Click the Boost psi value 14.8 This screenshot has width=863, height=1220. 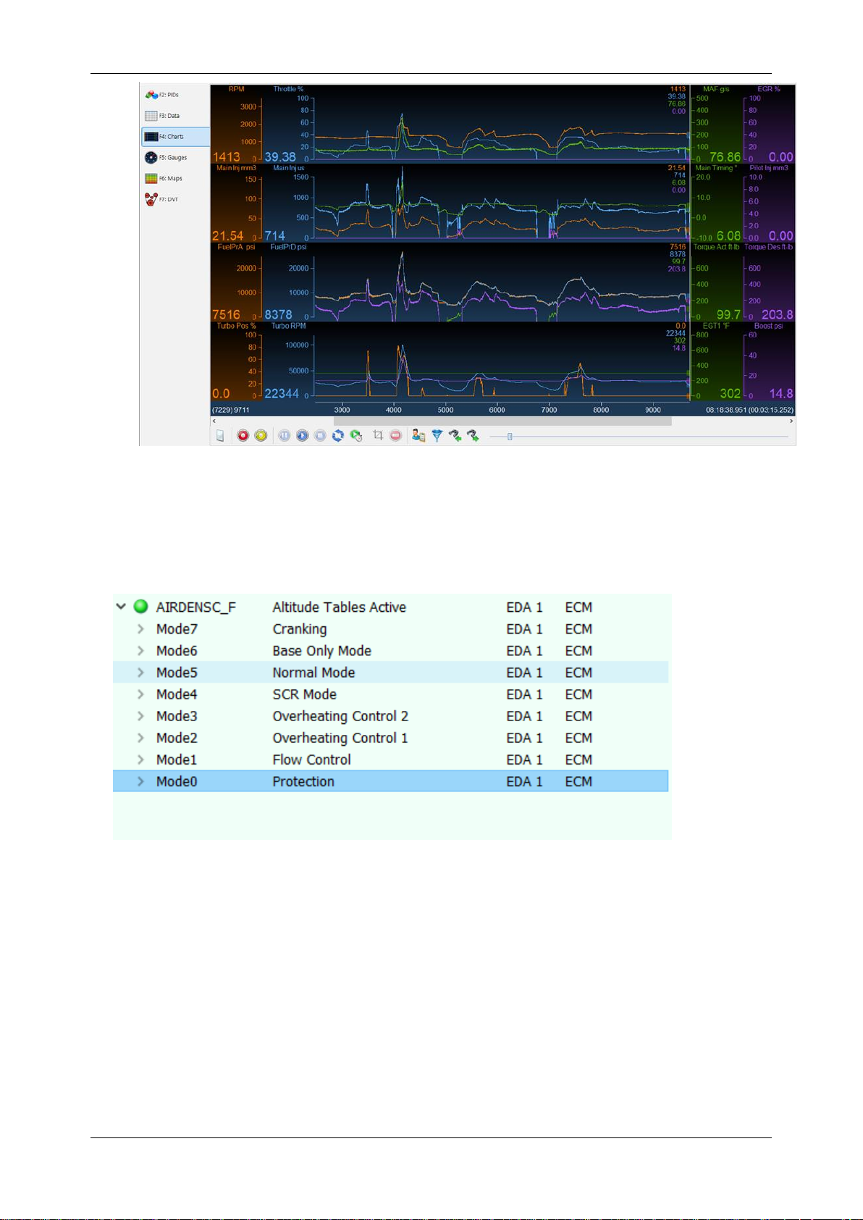[x=781, y=393]
